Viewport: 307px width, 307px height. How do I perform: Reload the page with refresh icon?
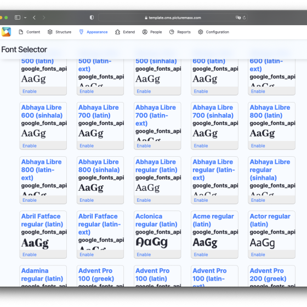[x=244, y=18]
